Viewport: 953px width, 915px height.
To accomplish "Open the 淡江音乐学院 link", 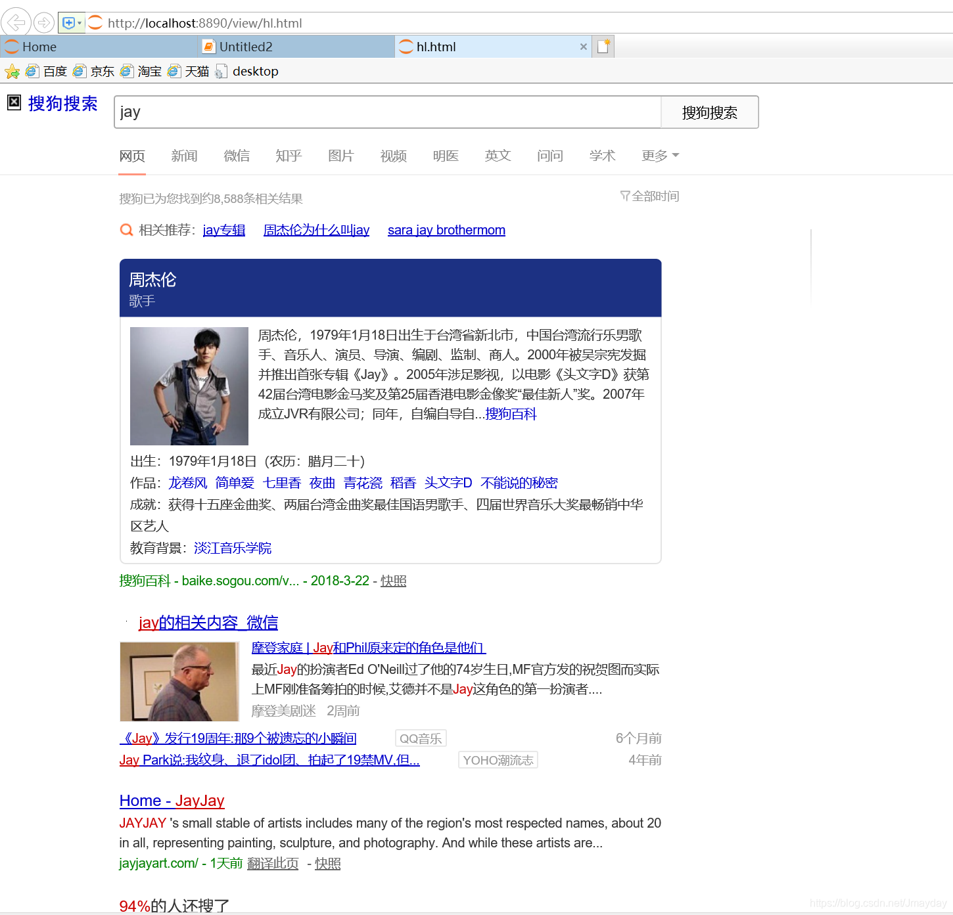I will click(233, 548).
